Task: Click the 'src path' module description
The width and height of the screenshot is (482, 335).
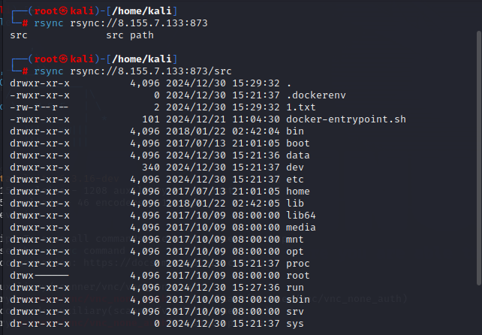Action: click(130, 35)
